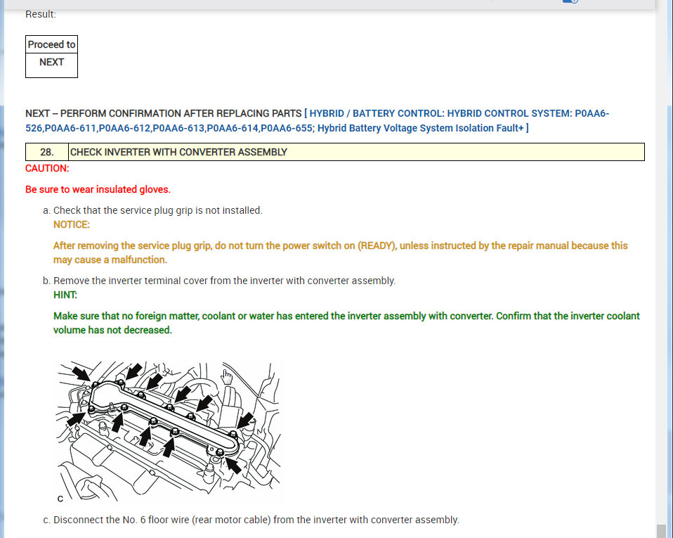
Task: Click 'Remove the inverter terminal cover' step
Action: (x=225, y=281)
